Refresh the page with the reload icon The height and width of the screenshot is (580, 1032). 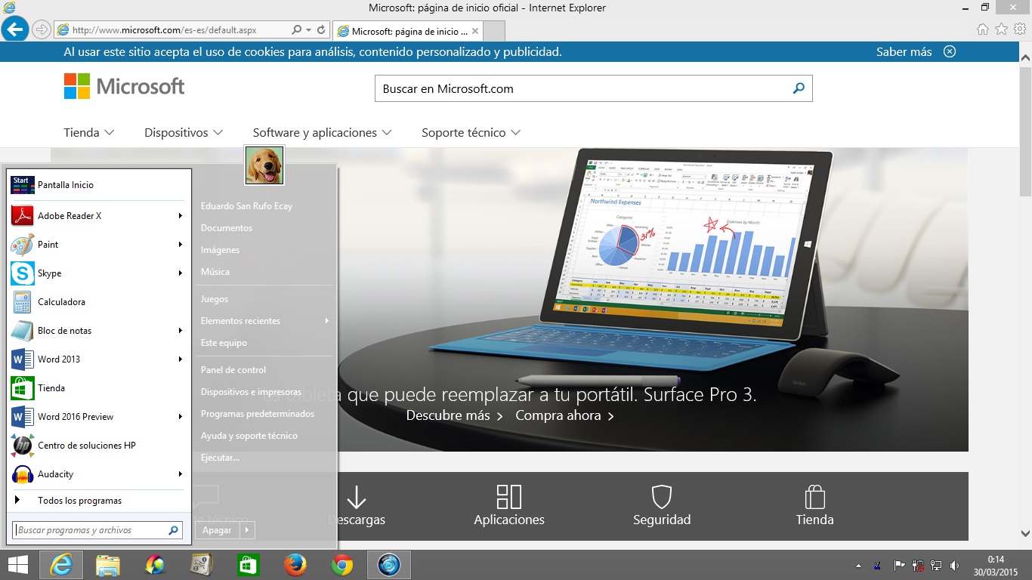pos(321,30)
